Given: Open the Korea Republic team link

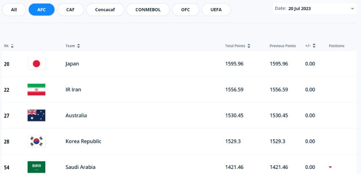Looking at the screenshot, I should coord(83,141).
